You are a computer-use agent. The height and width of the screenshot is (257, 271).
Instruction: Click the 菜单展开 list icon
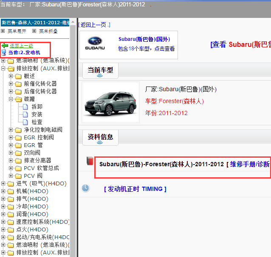(3, 31)
